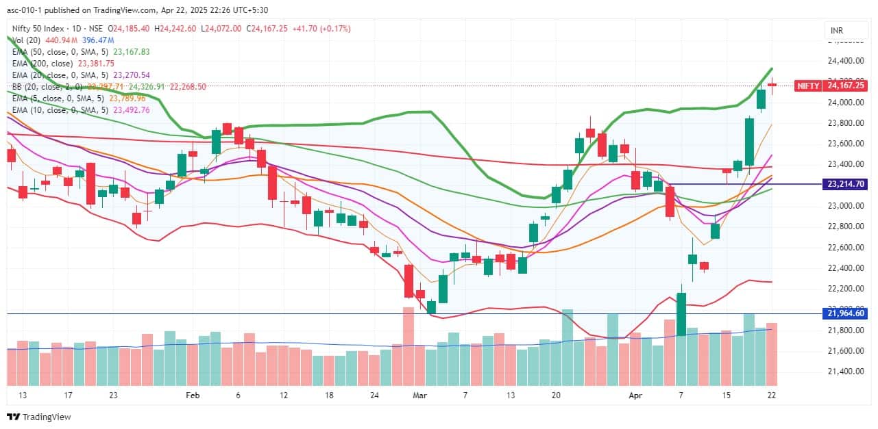The image size is (878, 429).
Task: Click the 21,400.00 label on the price scale
Action: click(x=845, y=372)
